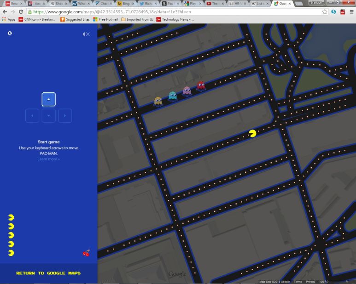
Task: Click the right arrow control button
Action: point(65,115)
